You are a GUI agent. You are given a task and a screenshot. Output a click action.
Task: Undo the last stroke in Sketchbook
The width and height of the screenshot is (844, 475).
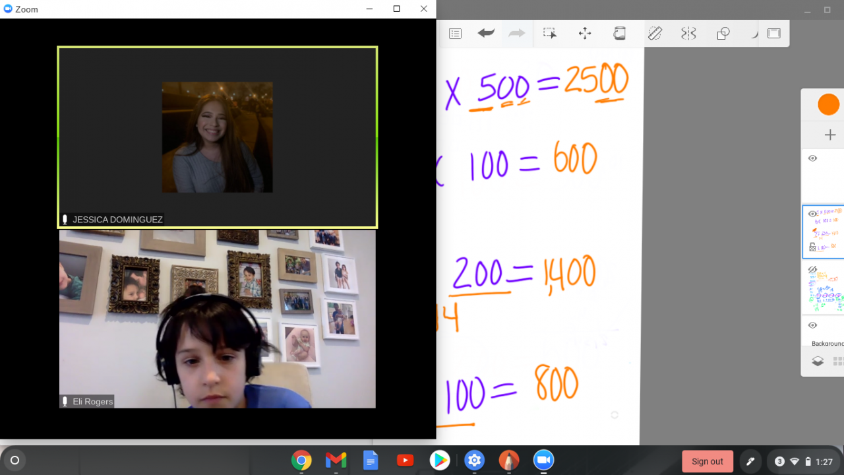pyautogui.click(x=486, y=33)
